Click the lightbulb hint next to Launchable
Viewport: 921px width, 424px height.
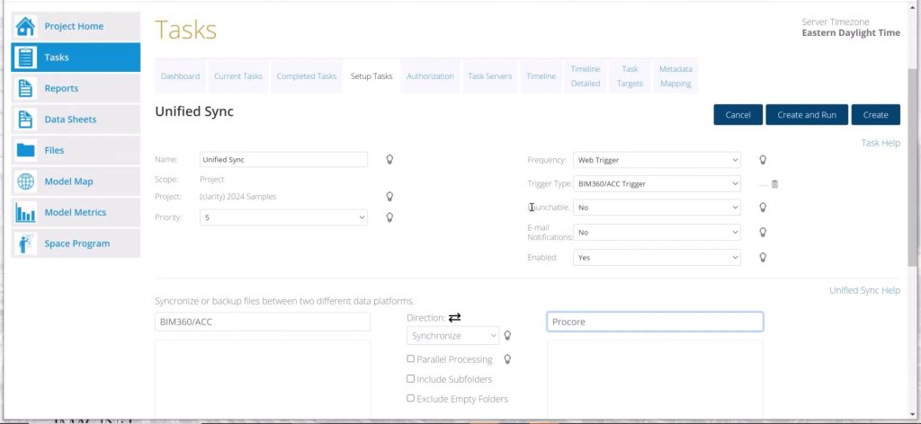(x=763, y=208)
